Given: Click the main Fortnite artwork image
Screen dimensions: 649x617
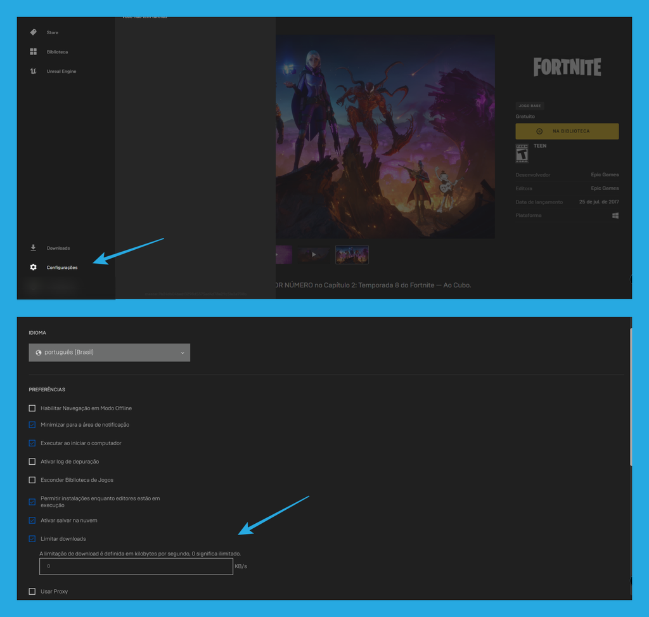Looking at the screenshot, I should (385, 136).
